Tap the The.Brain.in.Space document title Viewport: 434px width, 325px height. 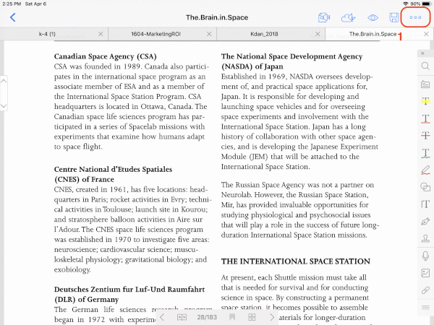pos(217,17)
